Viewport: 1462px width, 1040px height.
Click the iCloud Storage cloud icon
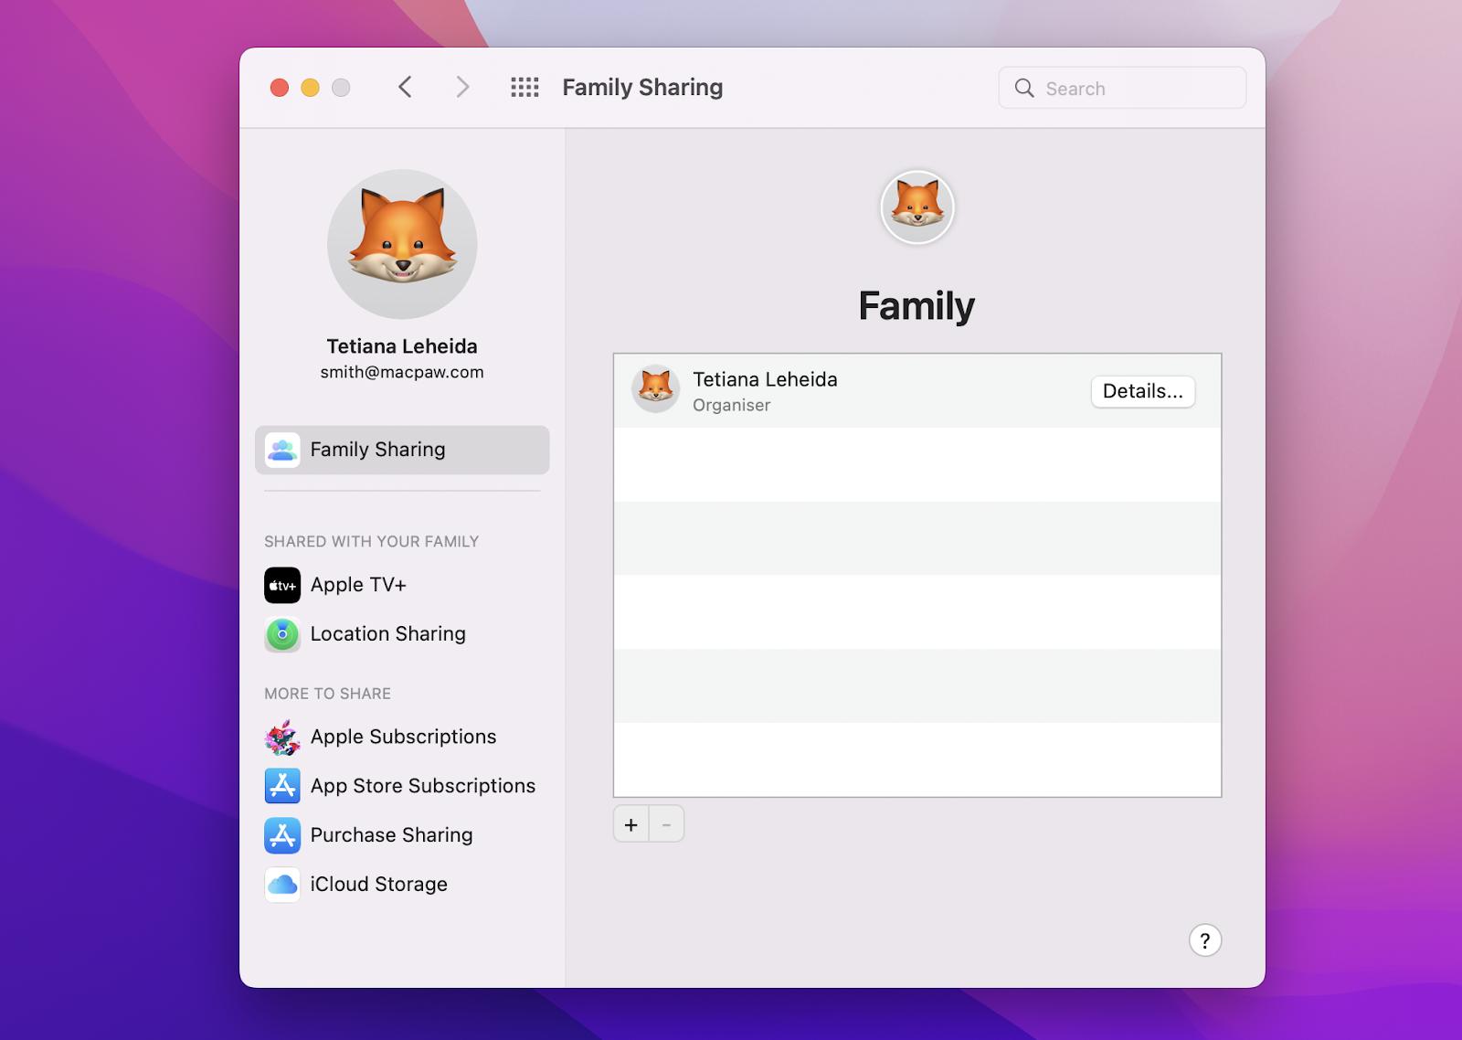282,885
